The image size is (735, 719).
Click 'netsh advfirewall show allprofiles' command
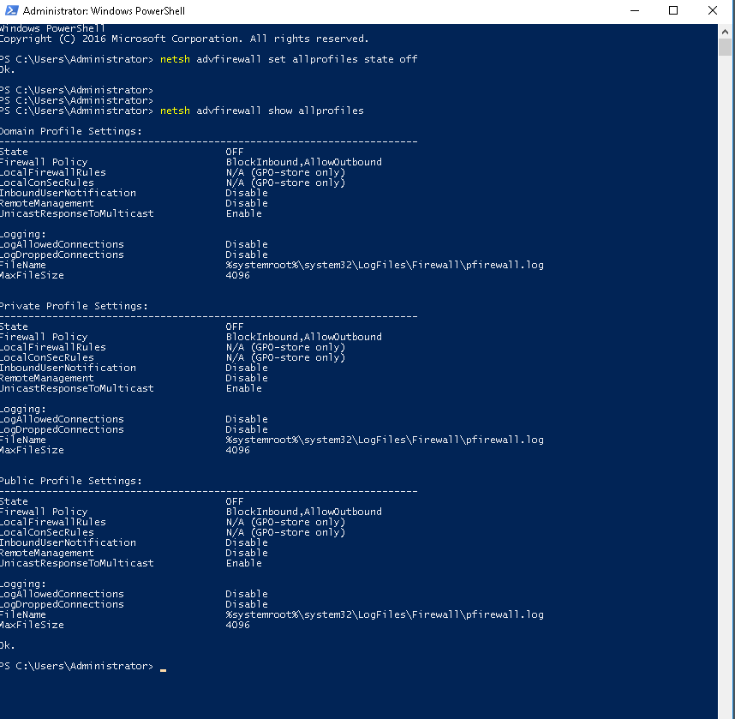coord(262,111)
